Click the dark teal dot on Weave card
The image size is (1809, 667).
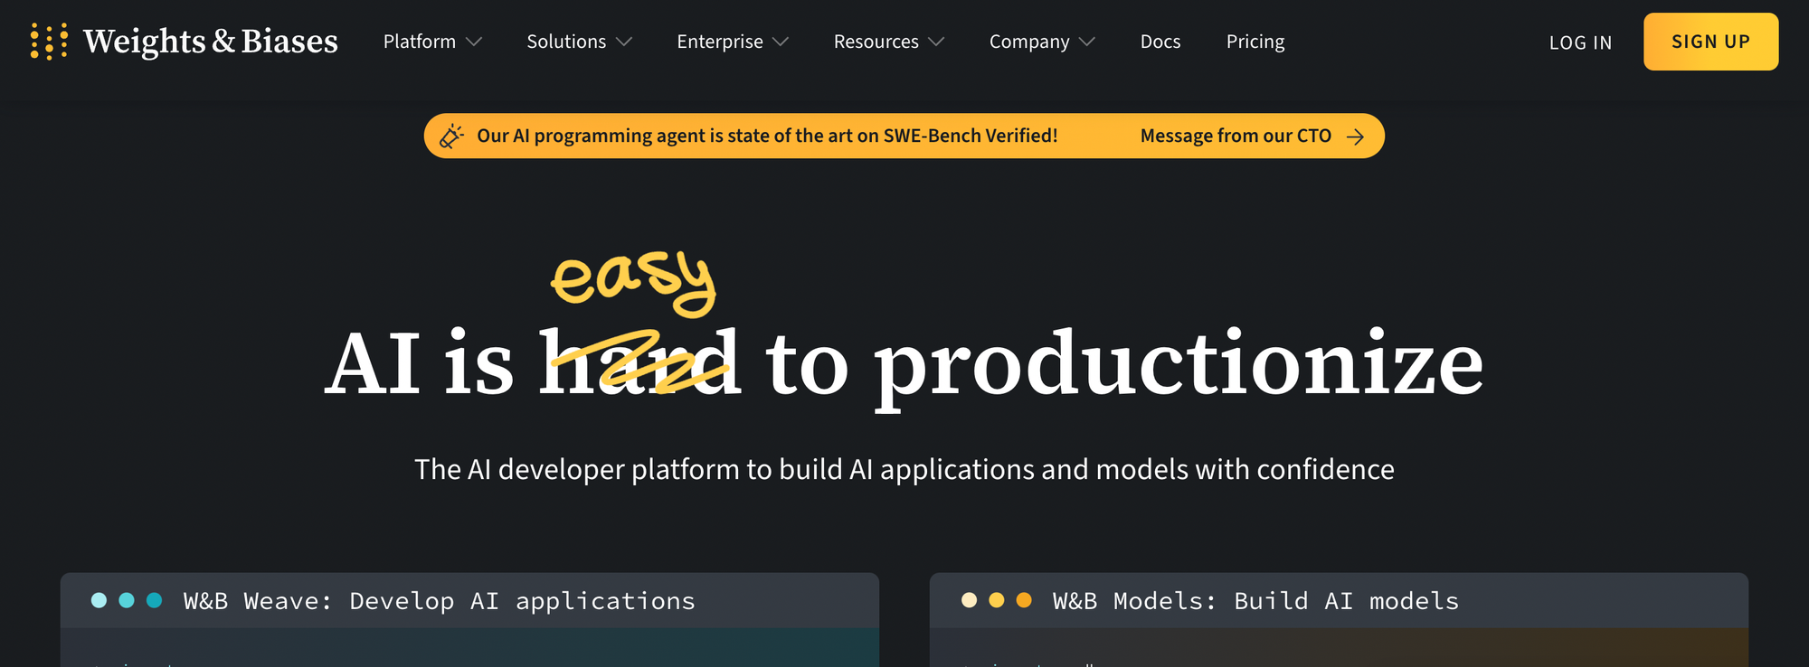point(155,600)
